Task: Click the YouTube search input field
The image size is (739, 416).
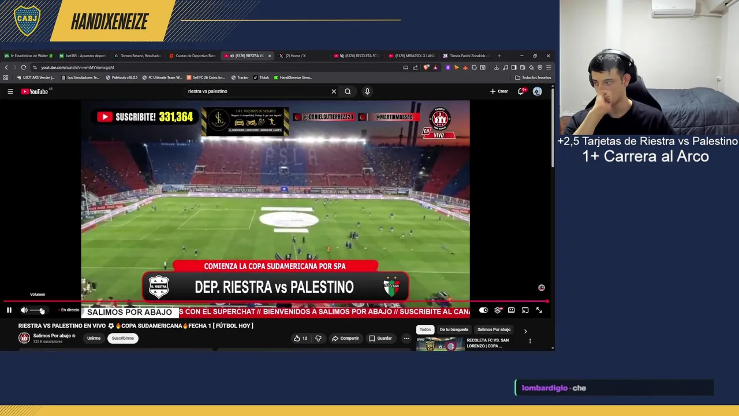Action: [257, 91]
